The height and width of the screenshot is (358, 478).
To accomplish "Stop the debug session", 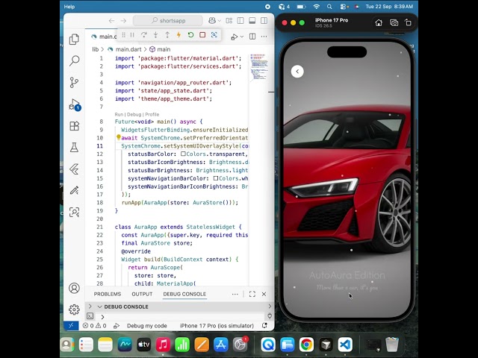I will point(202,35).
